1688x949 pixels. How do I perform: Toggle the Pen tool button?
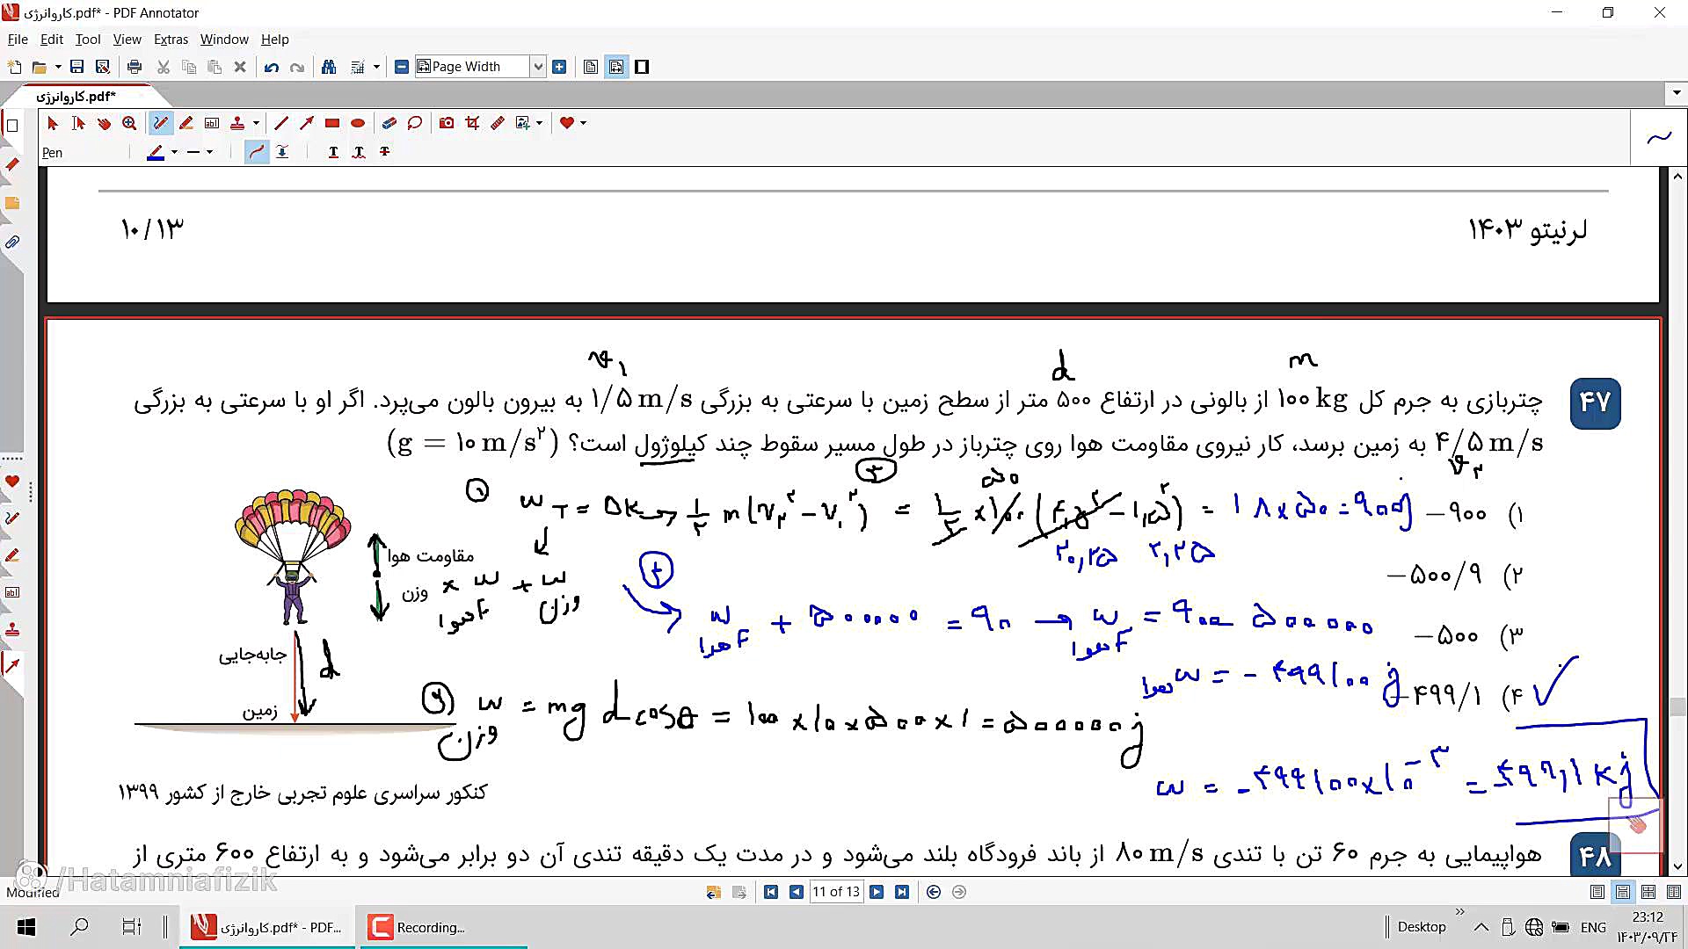pyautogui.click(x=160, y=123)
